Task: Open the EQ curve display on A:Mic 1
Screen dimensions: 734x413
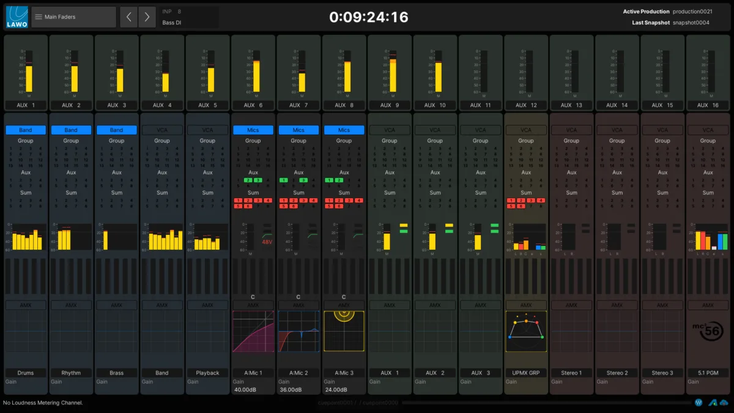Action: [x=253, y=331]
